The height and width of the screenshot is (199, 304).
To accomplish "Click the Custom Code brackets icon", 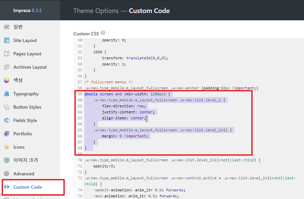I will [7, 187].
